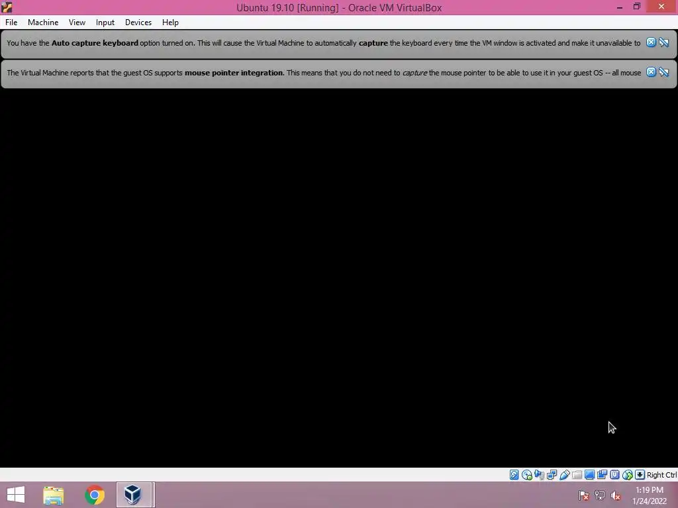The height and width of the screenshot is (508, 678).
Task: Click the audio indicator in status bar
Action: (539, 475)
